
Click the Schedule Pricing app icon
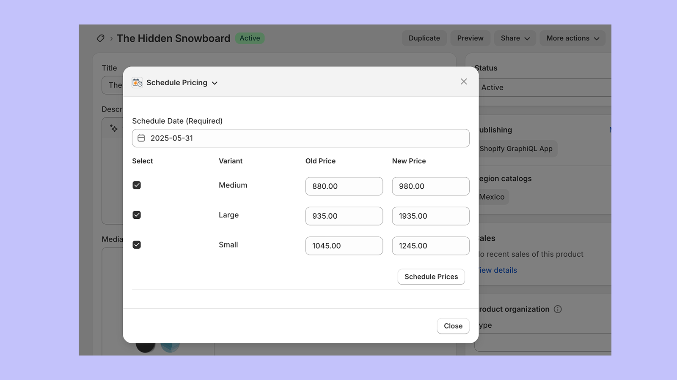tap(137, 82)
